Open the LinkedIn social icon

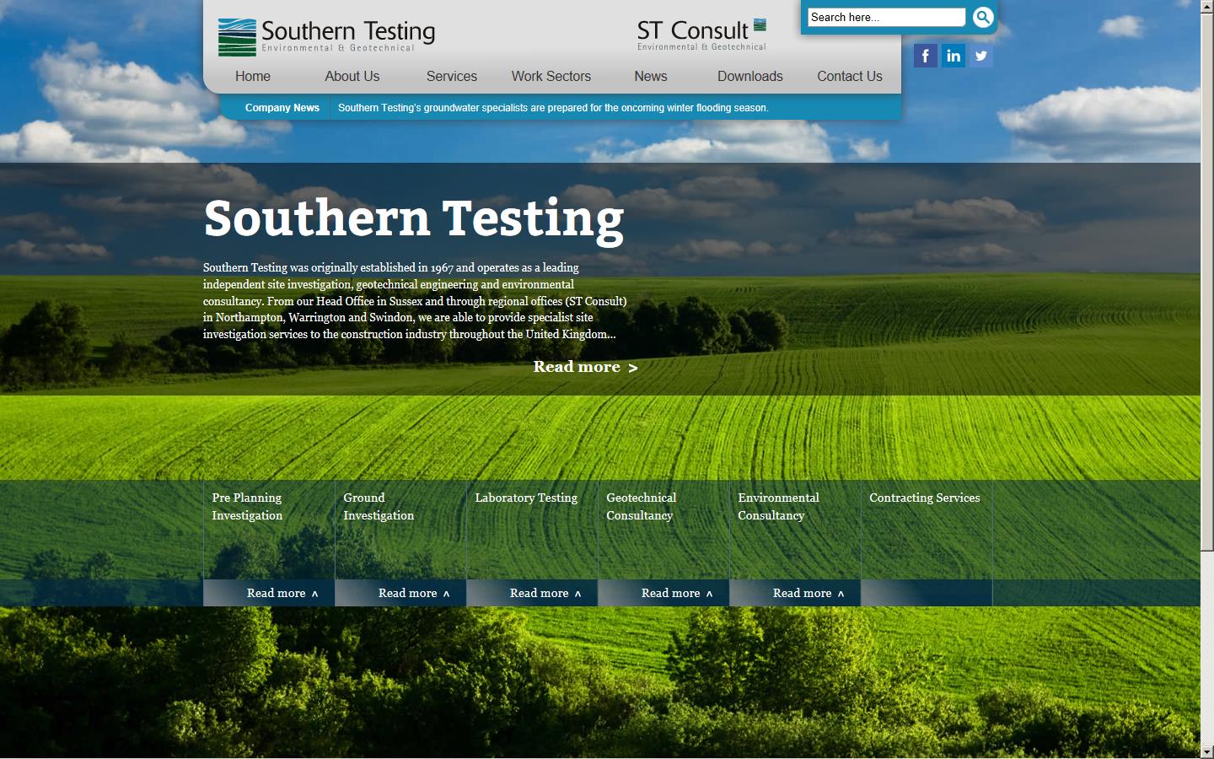[x=953, y=56]
